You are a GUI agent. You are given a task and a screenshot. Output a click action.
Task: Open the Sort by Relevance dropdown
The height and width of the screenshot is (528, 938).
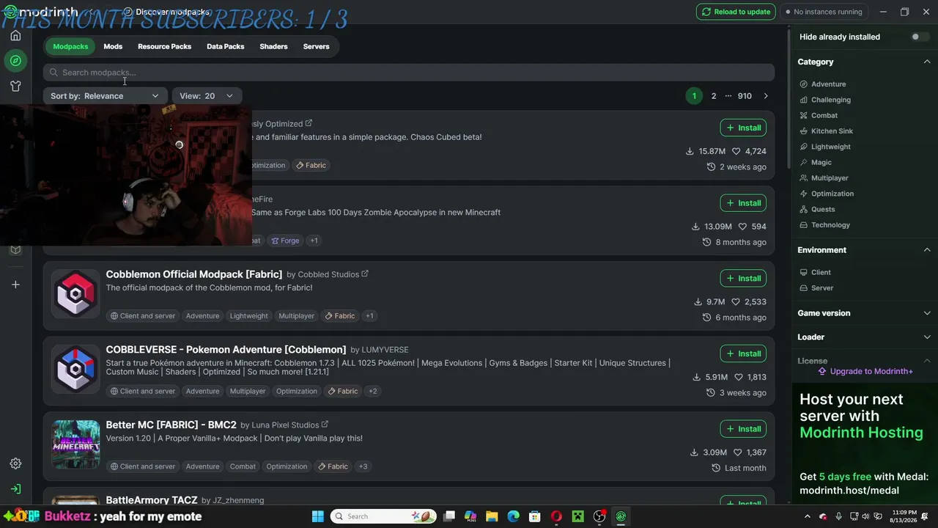[105, 96]
